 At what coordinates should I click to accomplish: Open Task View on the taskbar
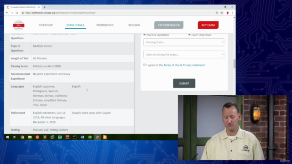15,137
